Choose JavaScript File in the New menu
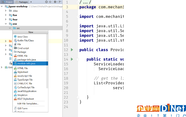The width and height of the screenshot is (186, 117). pos(30,76)
